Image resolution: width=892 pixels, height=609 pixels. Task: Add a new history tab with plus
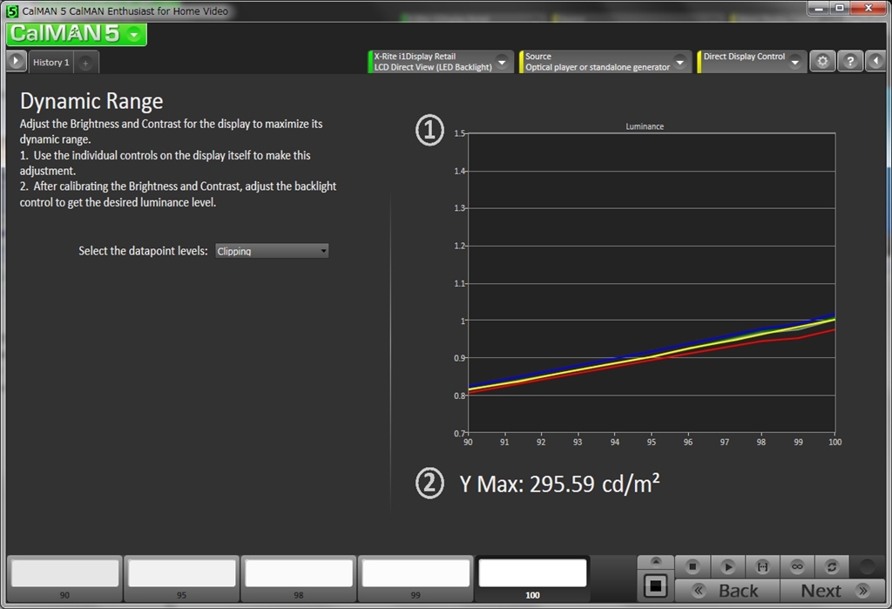pos(85,64)
